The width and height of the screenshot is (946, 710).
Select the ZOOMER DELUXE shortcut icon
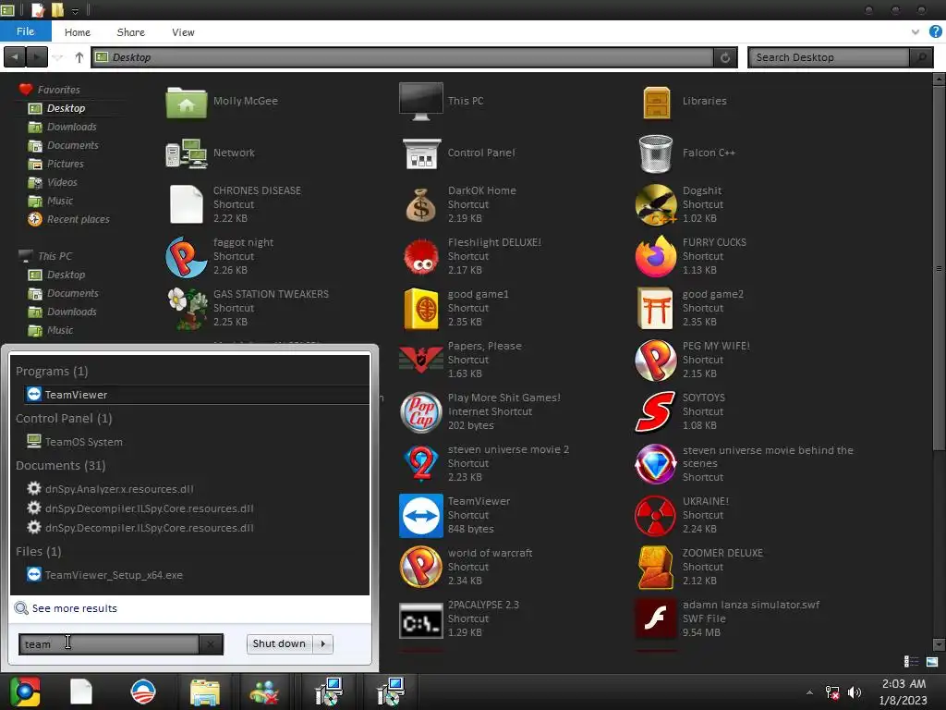(x=656, y=568)
